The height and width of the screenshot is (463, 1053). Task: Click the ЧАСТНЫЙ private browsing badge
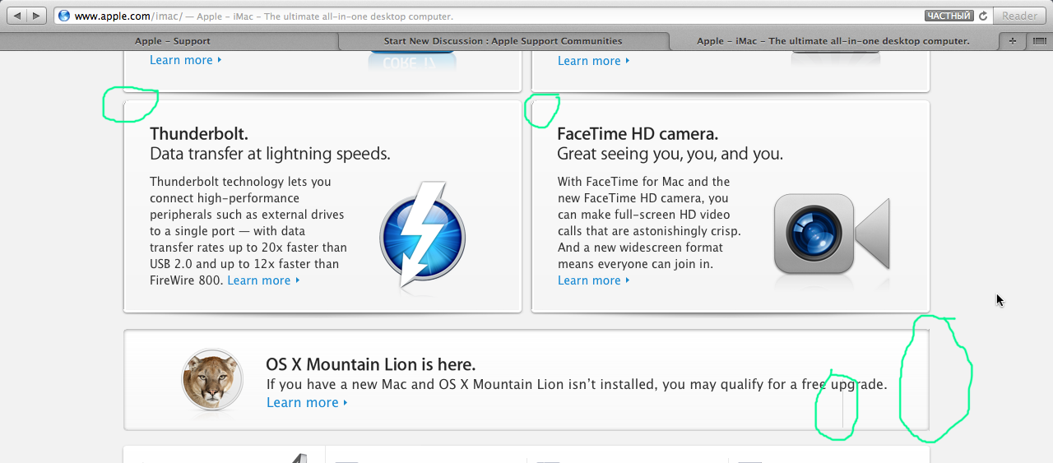point(949,16)
